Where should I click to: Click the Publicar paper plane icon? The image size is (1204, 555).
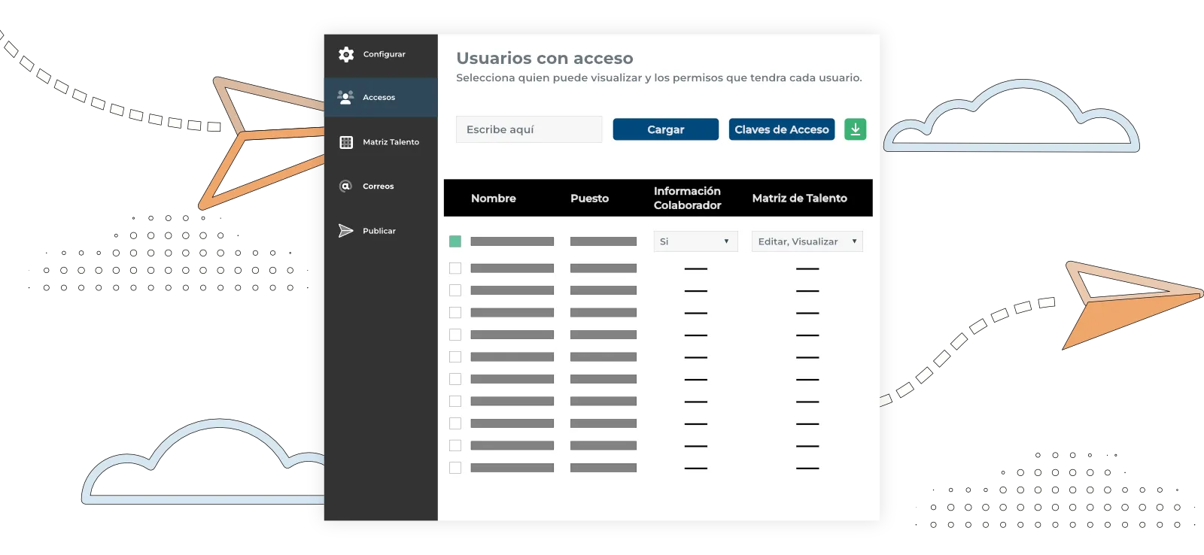[346, 231]
